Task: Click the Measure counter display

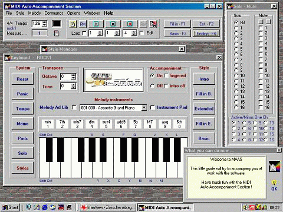Action: 40,33
